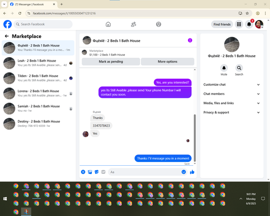Open Chrome tab search dropdown

tap(4, 4)
